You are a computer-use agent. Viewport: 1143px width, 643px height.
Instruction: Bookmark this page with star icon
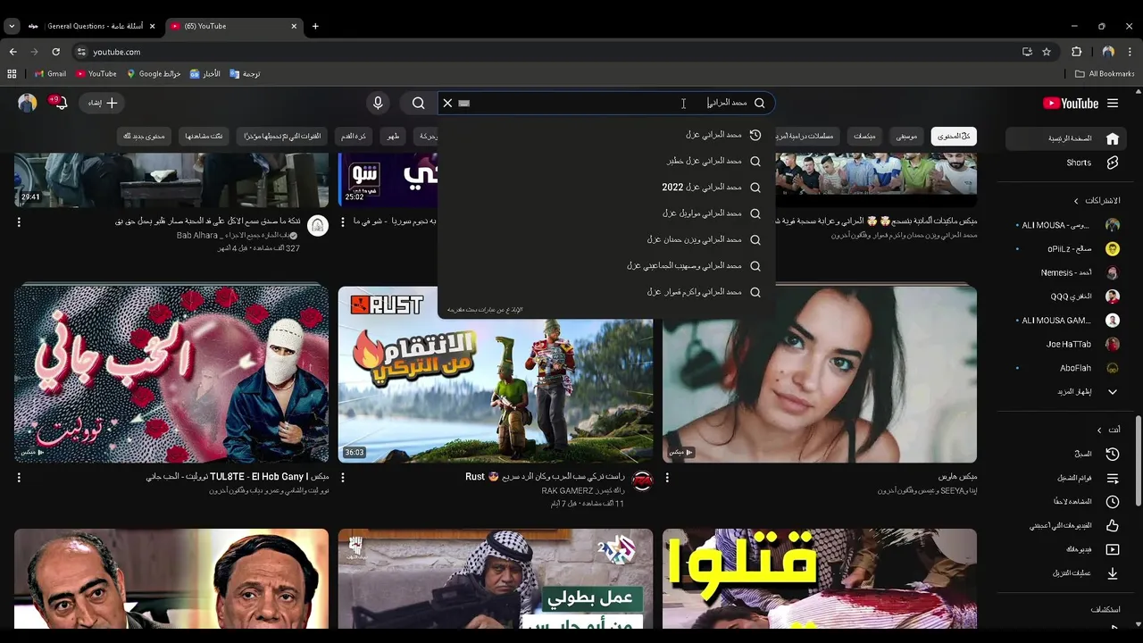(x=1047, y=52)
